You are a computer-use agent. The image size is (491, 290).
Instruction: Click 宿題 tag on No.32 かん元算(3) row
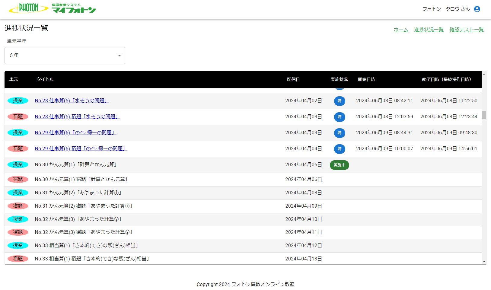coord(18,232)
